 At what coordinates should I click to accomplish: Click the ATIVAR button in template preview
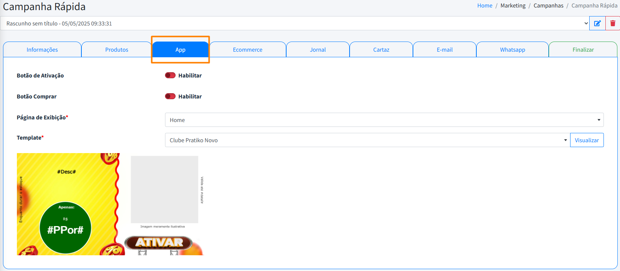pyautogui.click(x=159, y=243)
